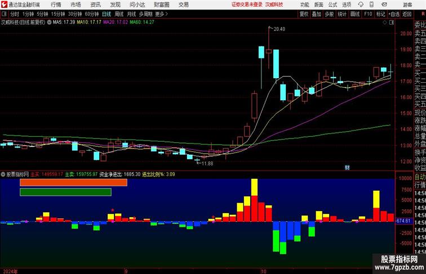426x274 pixels.
Task: Switch to 5分钟 period tab
Action: click(42, 14)
